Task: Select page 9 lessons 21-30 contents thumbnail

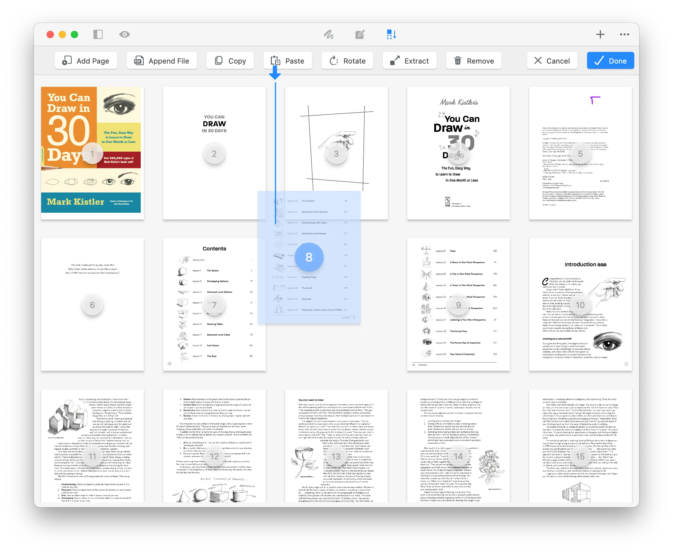Action: pos(458,305)
